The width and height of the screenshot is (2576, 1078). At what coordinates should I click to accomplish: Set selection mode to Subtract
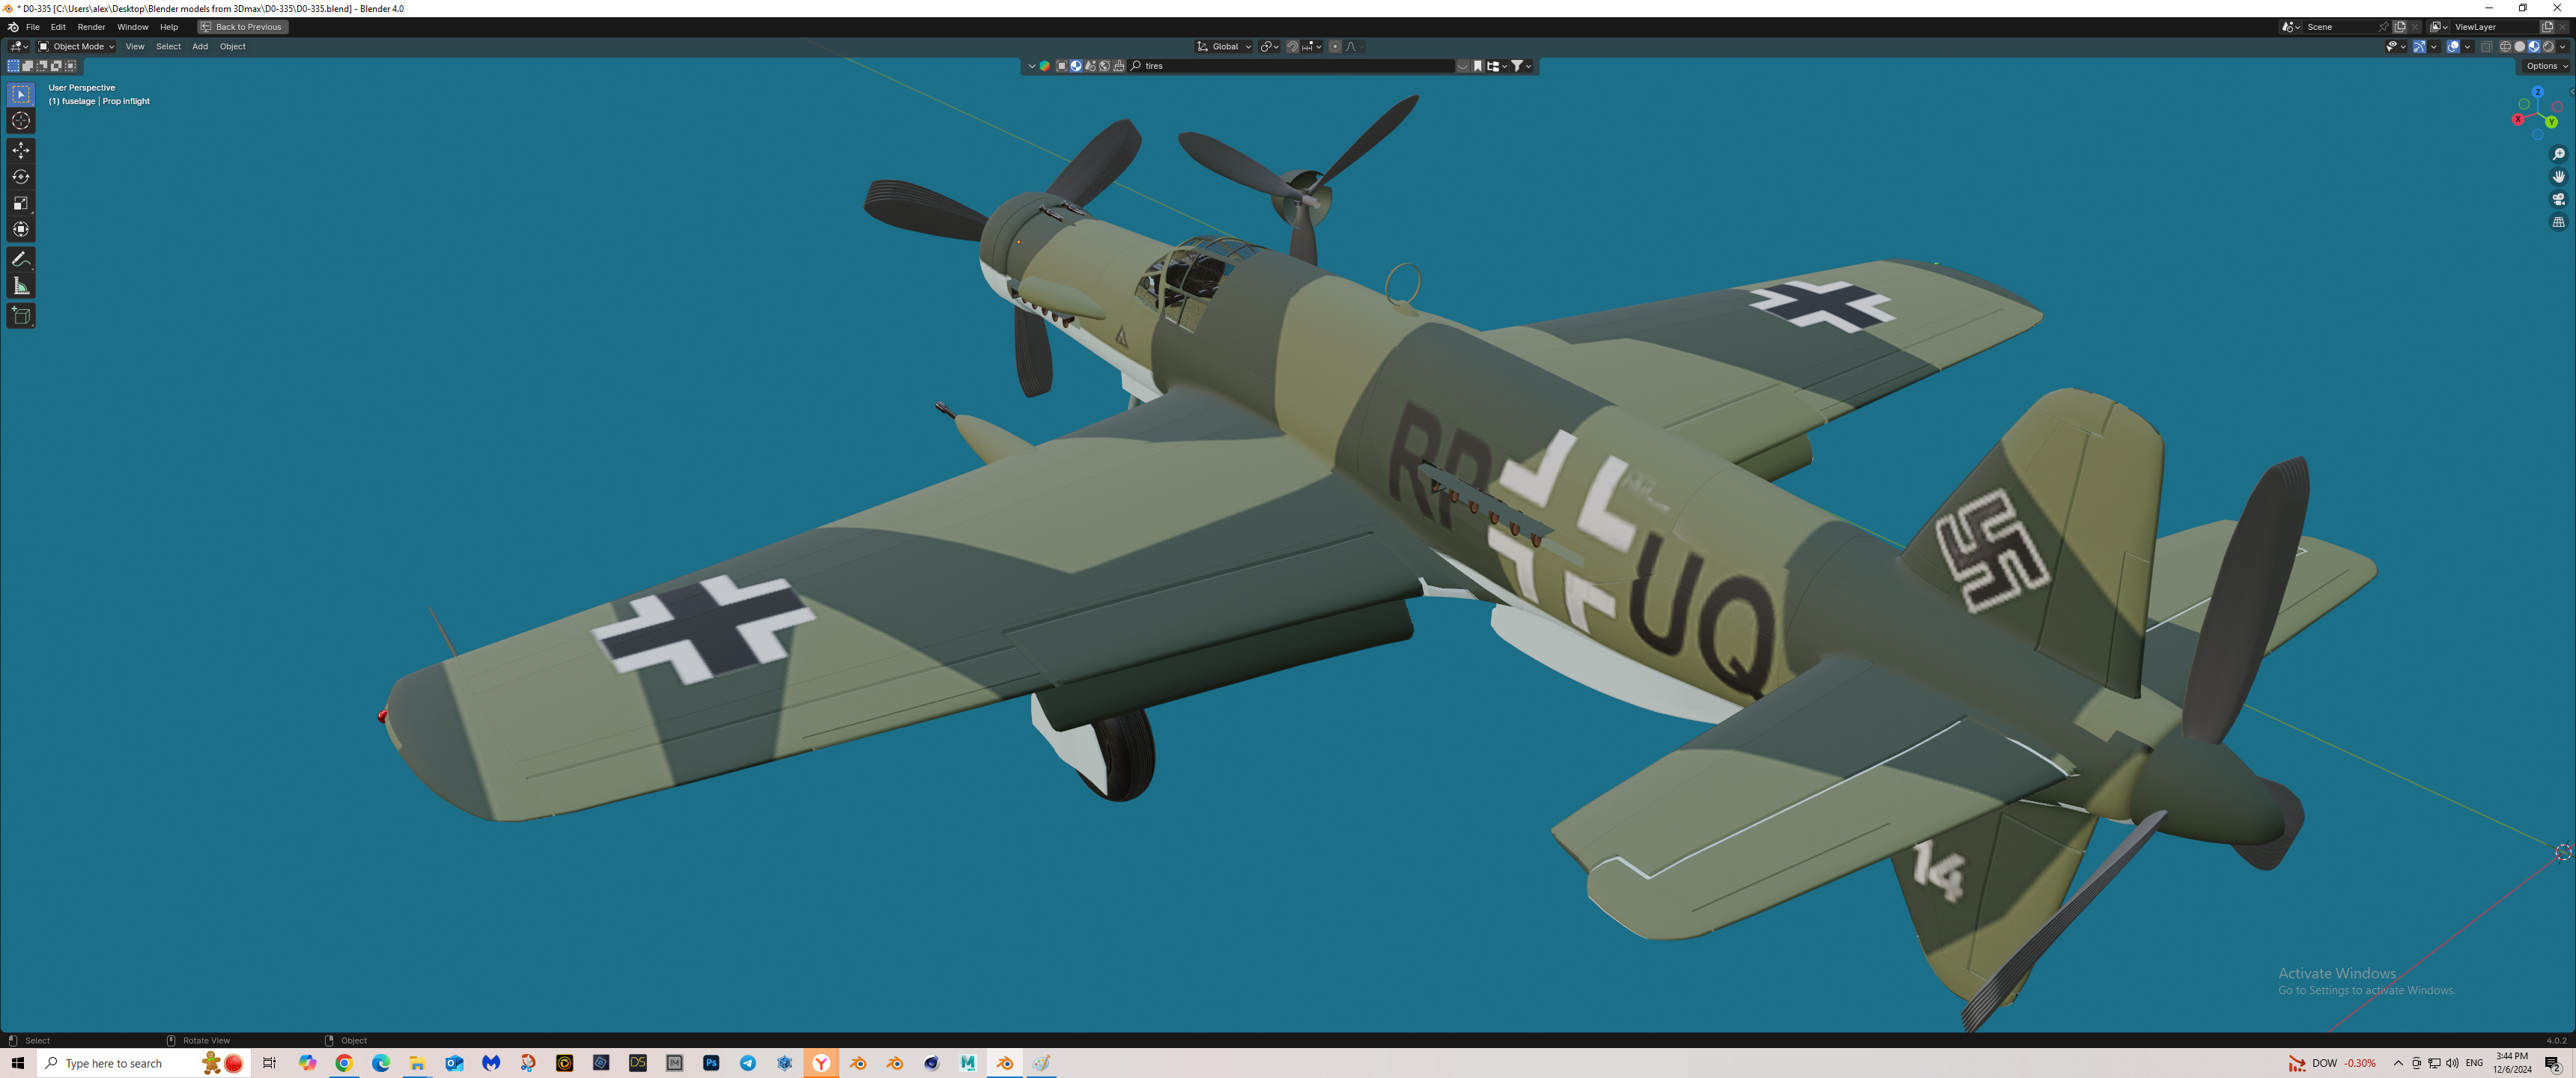pyautogui.click(x=42, y=66)
